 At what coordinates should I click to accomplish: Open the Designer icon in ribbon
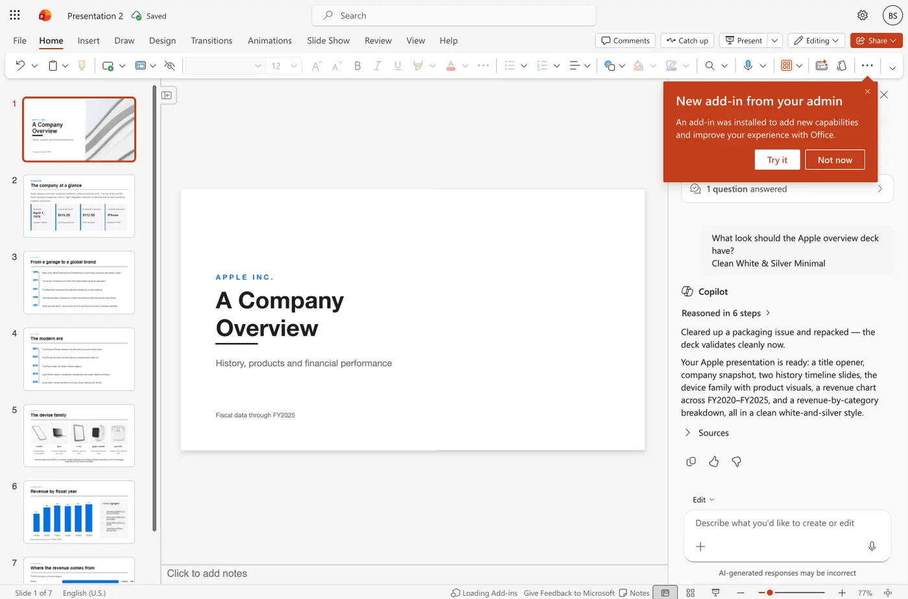786,65
